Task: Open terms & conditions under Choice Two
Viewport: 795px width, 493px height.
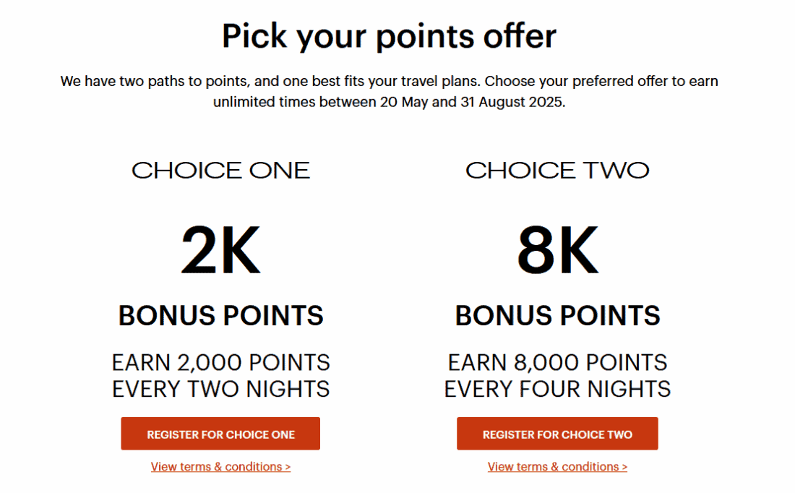Action: point(556,467)
